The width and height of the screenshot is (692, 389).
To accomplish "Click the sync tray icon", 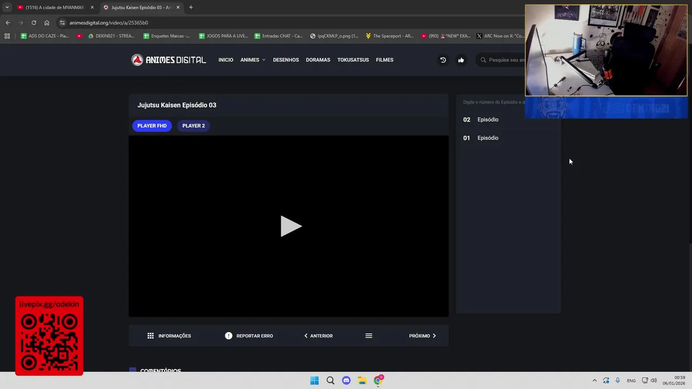I will (x=606, y=380).
